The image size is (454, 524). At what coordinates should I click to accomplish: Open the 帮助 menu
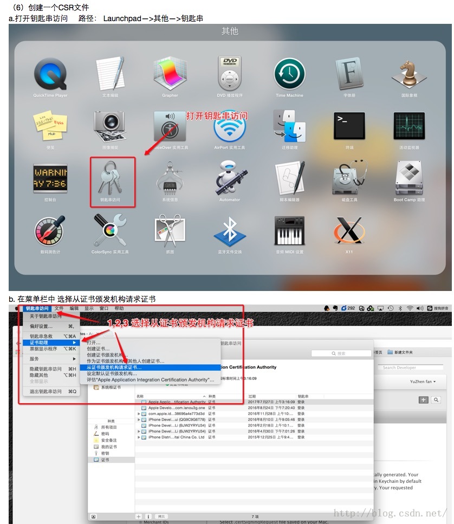pyautogui.click(x=119, y=308)
